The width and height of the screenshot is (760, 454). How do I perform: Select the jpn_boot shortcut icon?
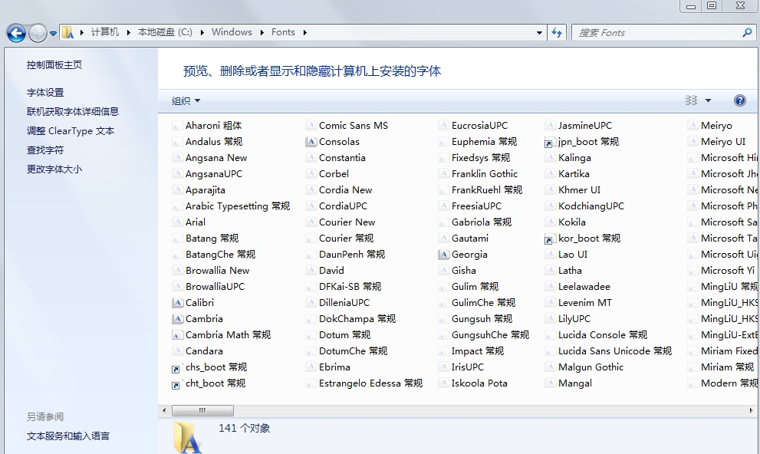pos(549,142)
